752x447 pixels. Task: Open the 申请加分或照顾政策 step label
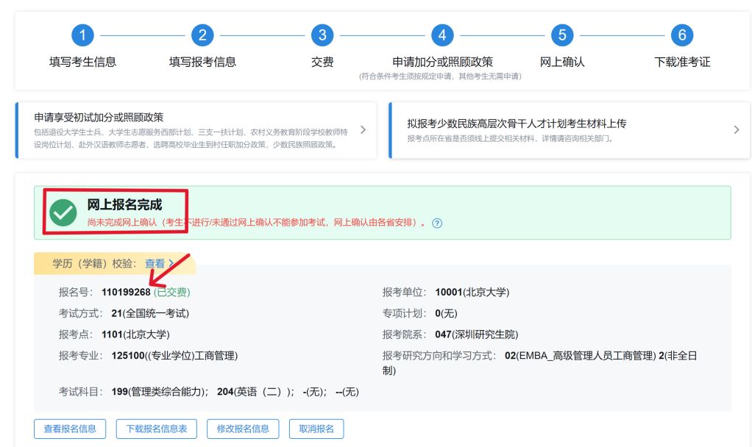pos(442,62)
